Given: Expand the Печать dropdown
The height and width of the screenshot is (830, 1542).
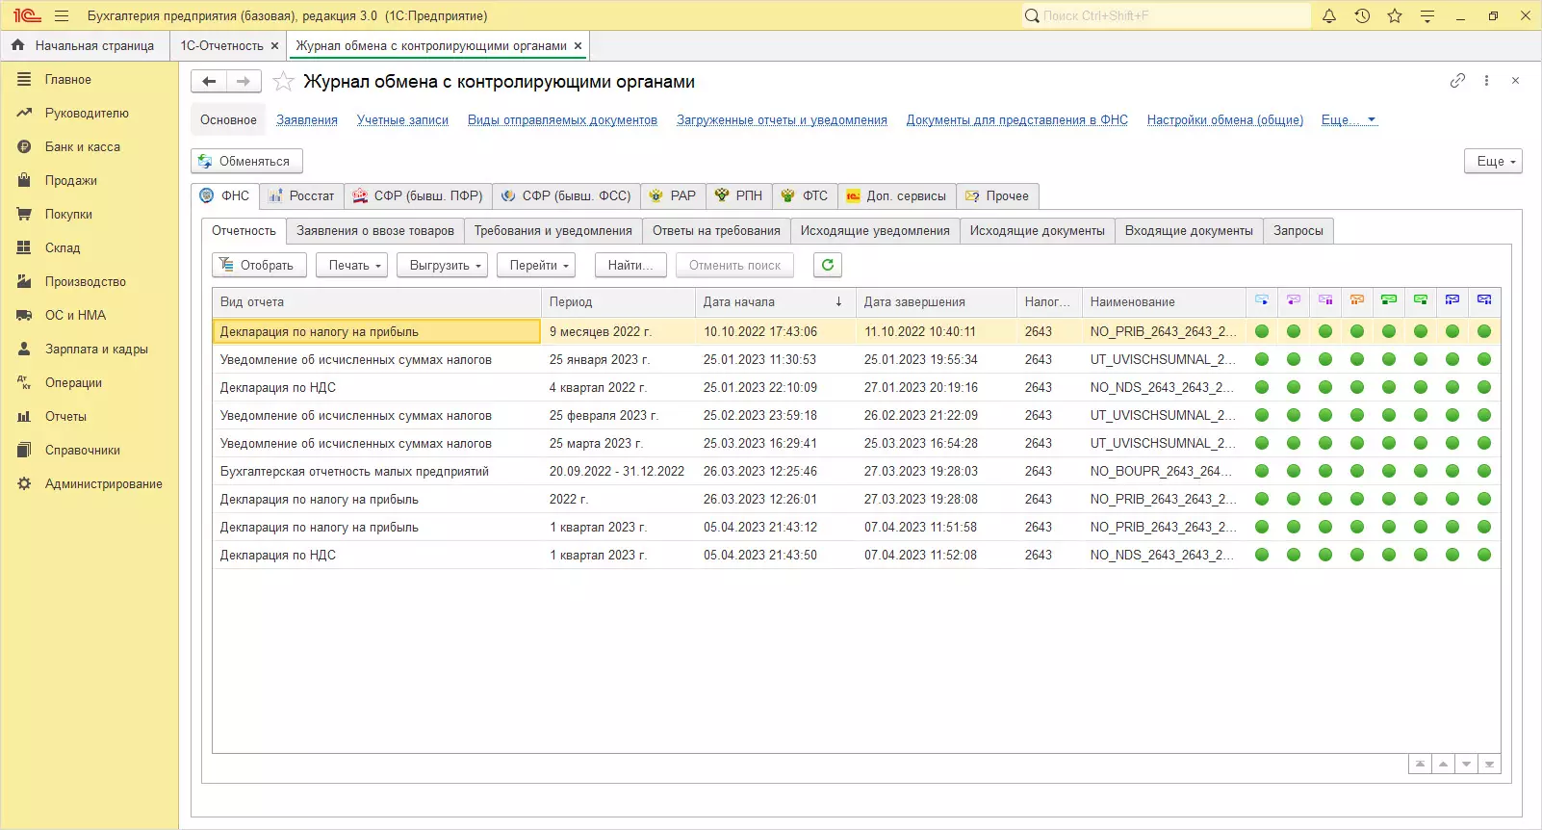Looking at the screenshot, I should click(x=354, y=266).
